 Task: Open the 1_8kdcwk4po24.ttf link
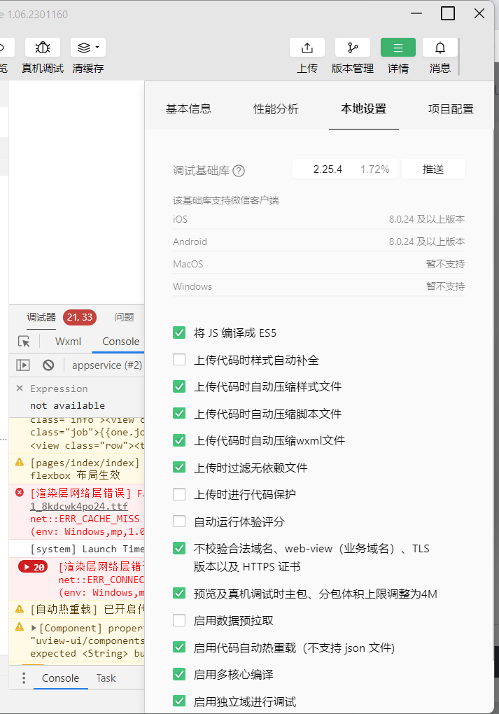[79, 506]
